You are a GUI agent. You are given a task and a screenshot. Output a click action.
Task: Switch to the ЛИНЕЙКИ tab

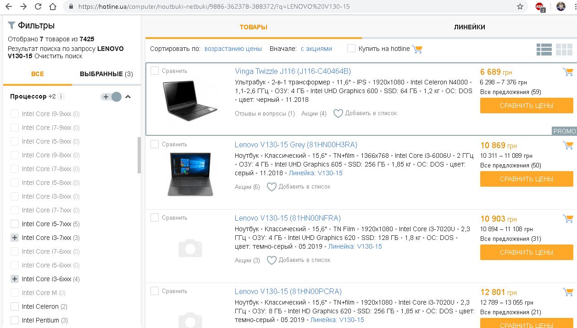469,27
